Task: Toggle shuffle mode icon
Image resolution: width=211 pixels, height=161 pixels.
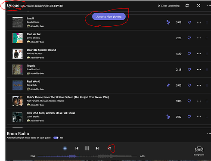Action: pyautogui.click(x=199, y=6)
